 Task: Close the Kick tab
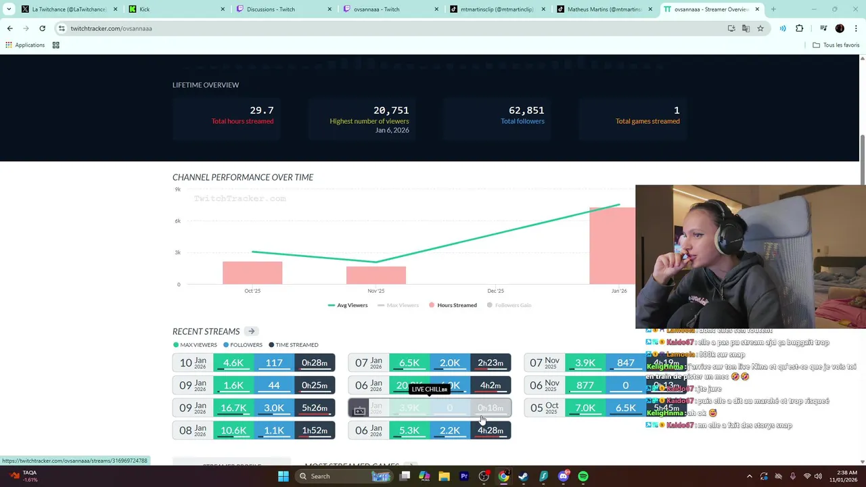223,9
